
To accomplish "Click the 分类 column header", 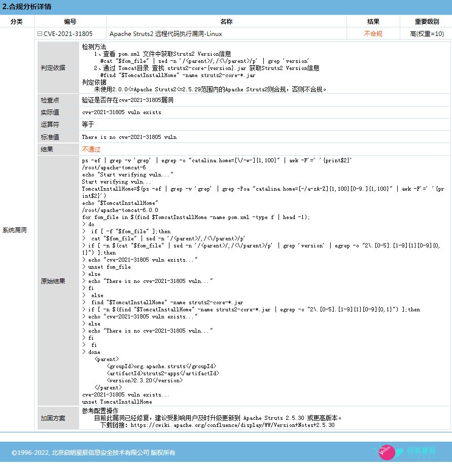I will pyautogui.click(x=17, y=21).
